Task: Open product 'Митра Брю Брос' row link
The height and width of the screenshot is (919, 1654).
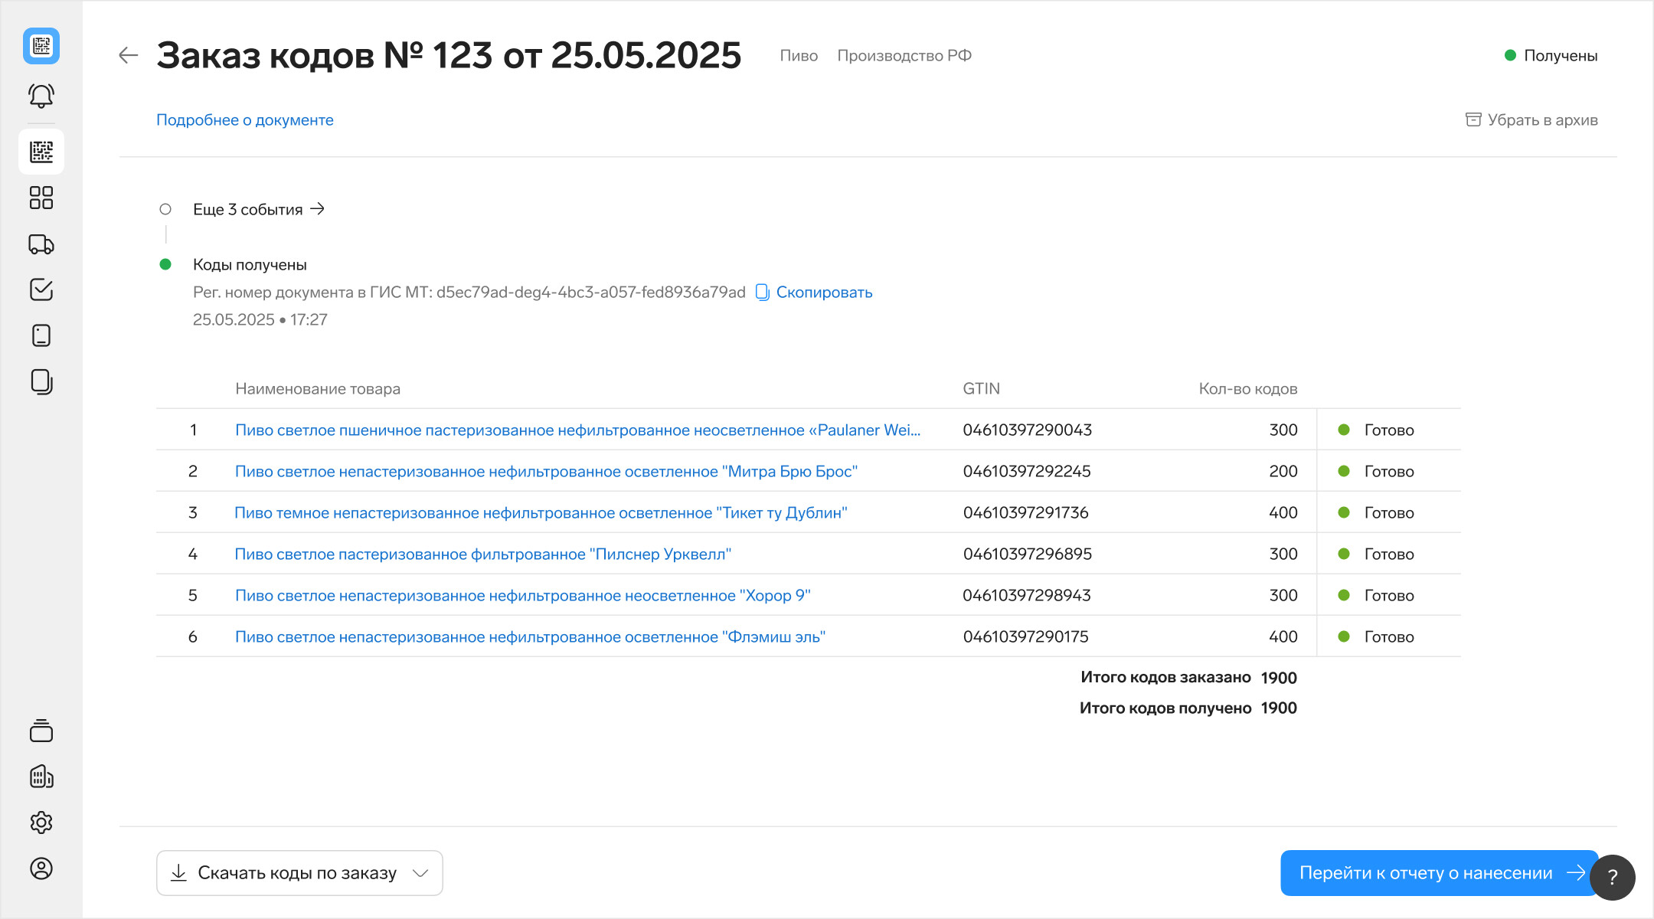Action: (x=546, y=472)
